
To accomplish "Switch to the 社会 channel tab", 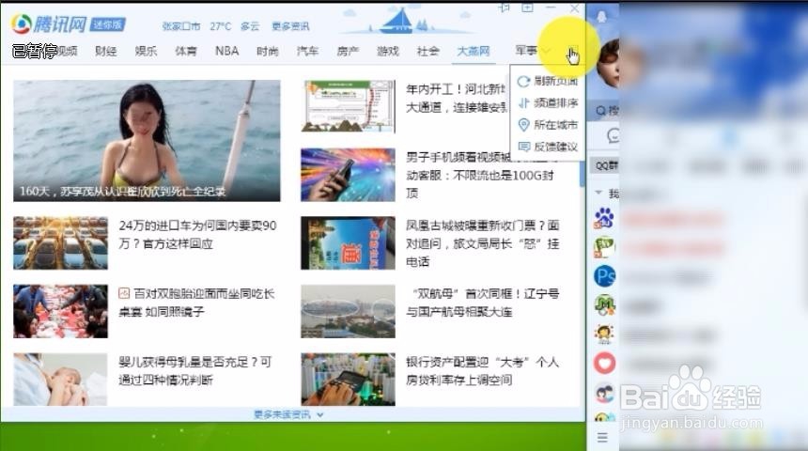I will pyautogui.click(x=427, y=51).
